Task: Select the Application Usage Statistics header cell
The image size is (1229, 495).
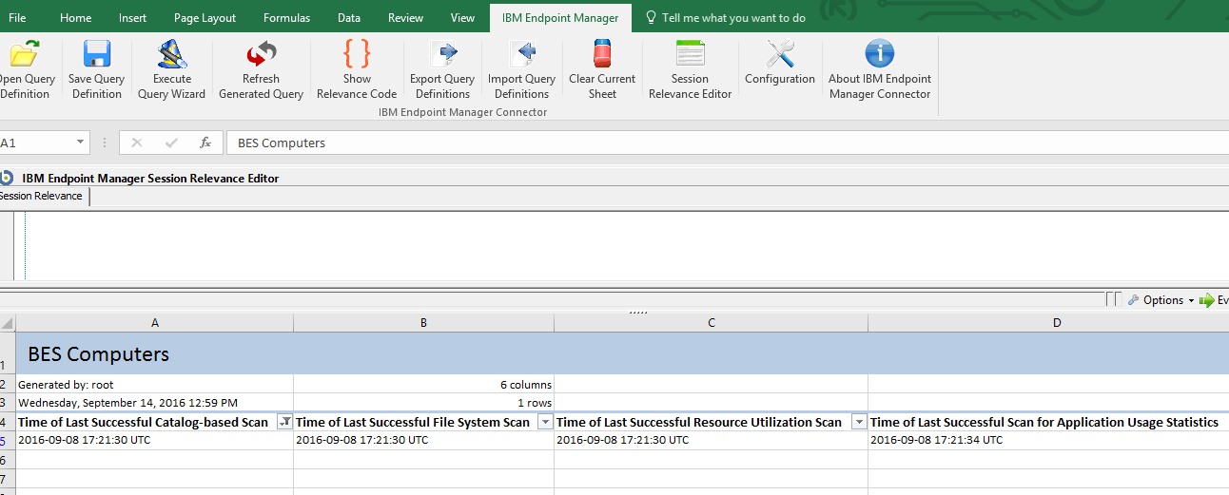Action: pyautogui.click(x=1048, y=422)
